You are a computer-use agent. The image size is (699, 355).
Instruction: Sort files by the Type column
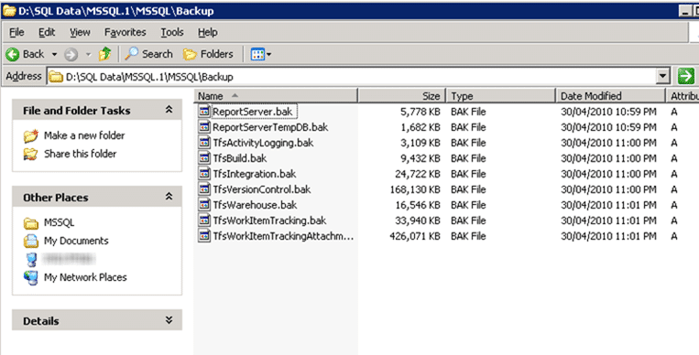(500, 96)
